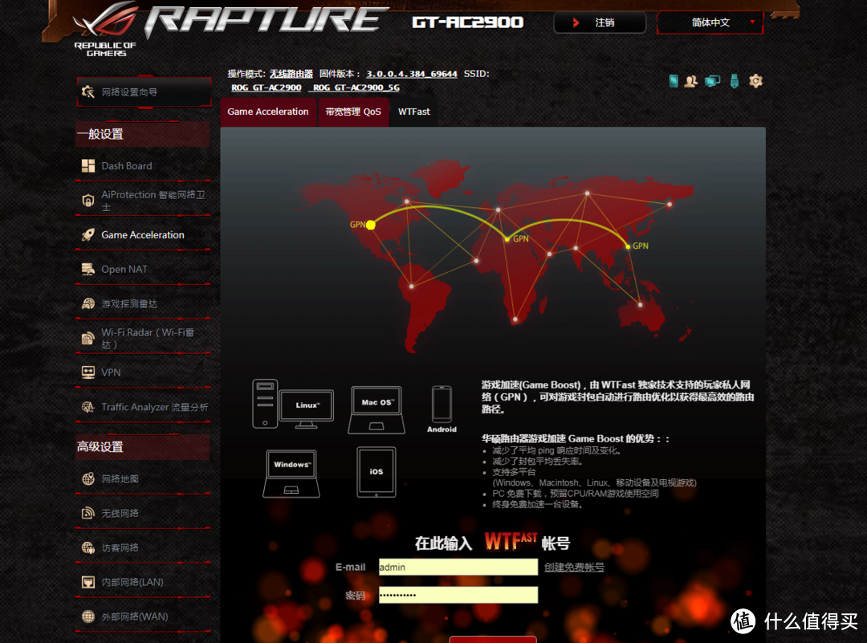
Task: Click the 访客网络 guest network icon
Action: (x=88, y=548)
